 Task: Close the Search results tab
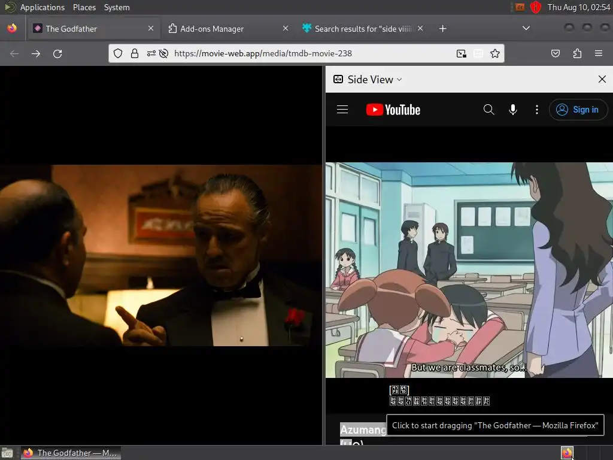[420, 28]
